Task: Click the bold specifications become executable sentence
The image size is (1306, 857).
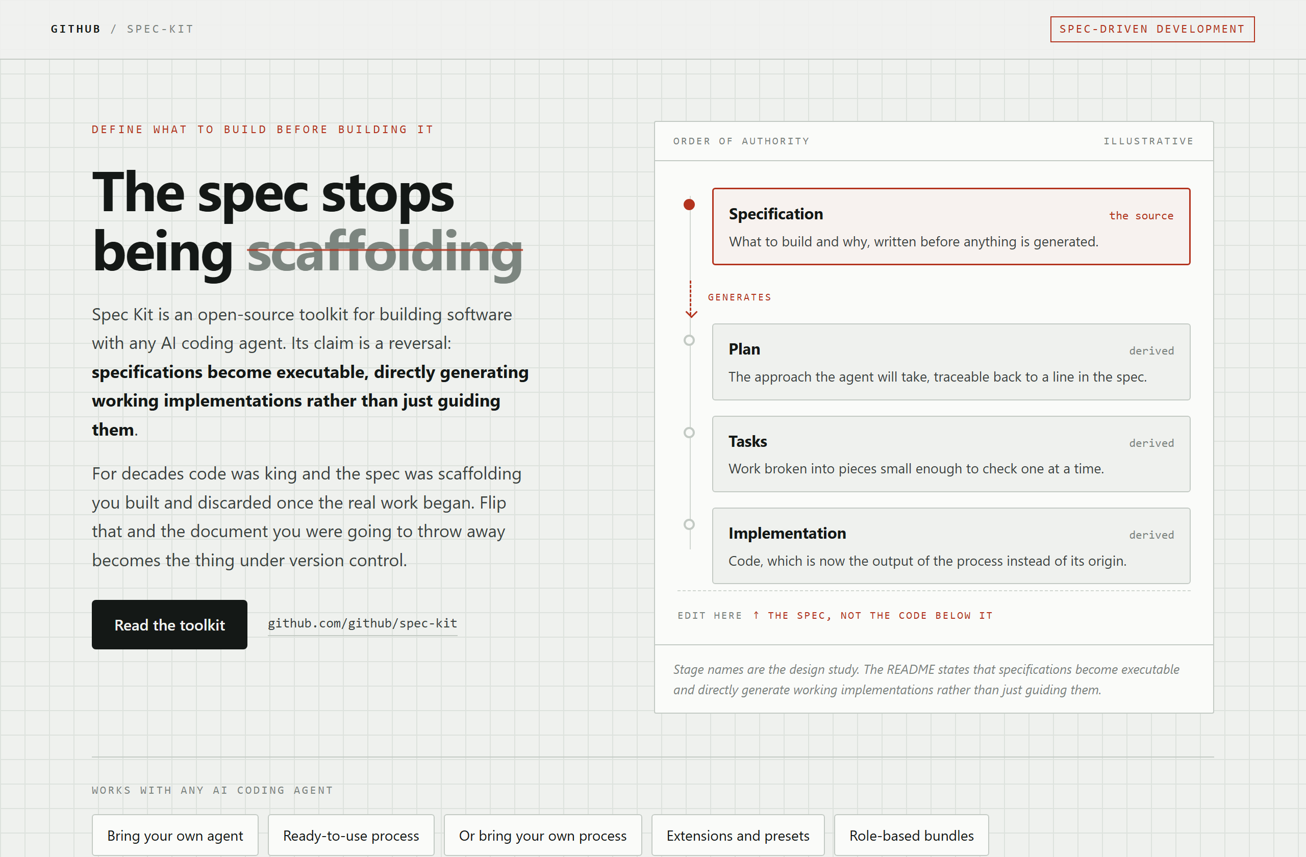Action: [310, 400]
